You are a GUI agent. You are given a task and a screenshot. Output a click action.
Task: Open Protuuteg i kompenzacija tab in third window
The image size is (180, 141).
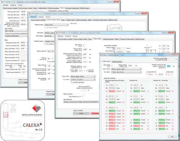tap(127, 39)
